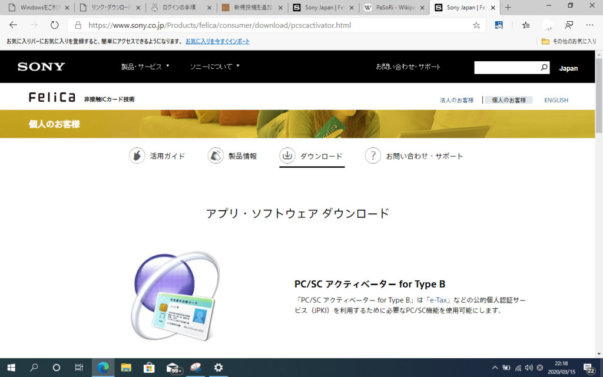Click the browser address bar URL

point(220,25)
